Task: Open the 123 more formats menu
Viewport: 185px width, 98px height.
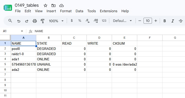Action: tap(104, 21)
